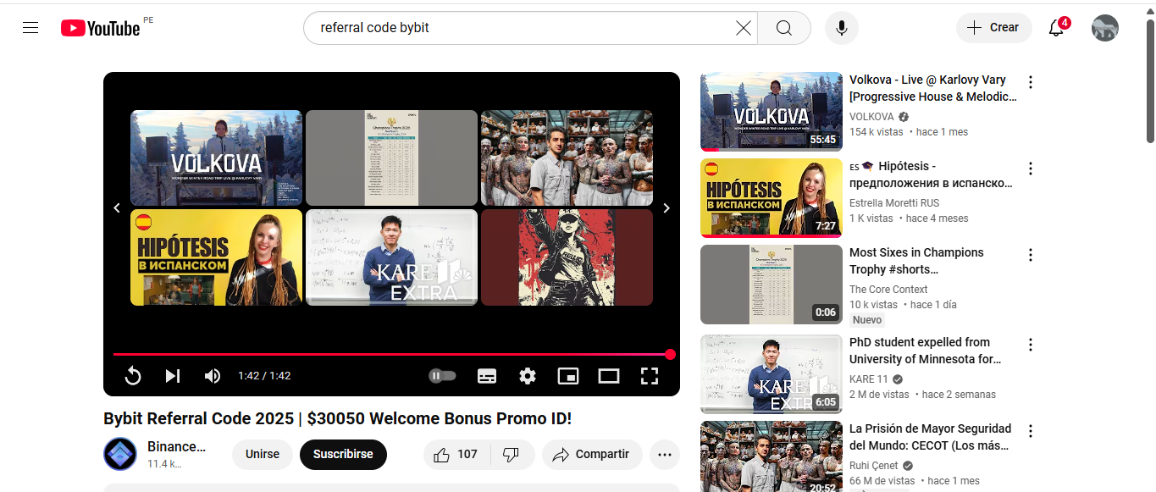Click The Core Context channel name

[x=888, y=290]
